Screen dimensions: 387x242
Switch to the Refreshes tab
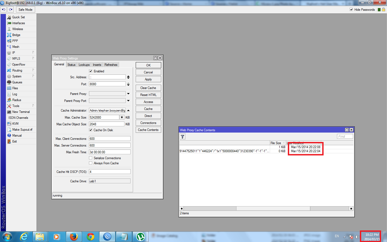click(x=111, y=65)
